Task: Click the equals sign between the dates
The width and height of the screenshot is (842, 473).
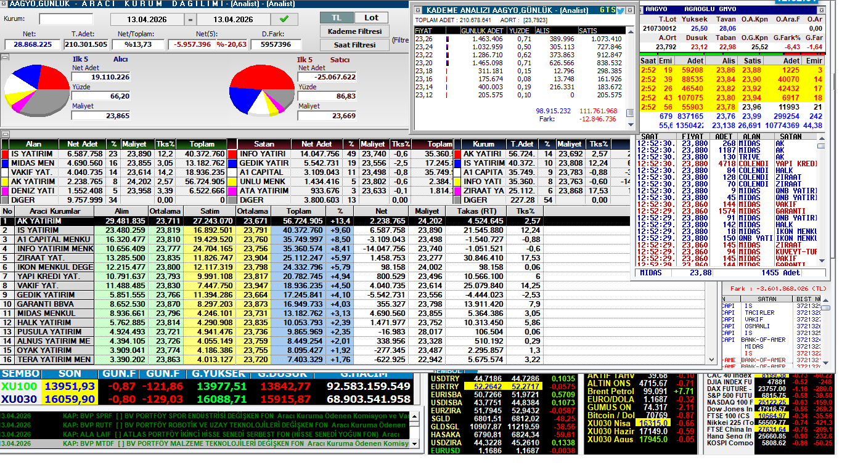Action: tap(190, 20)
